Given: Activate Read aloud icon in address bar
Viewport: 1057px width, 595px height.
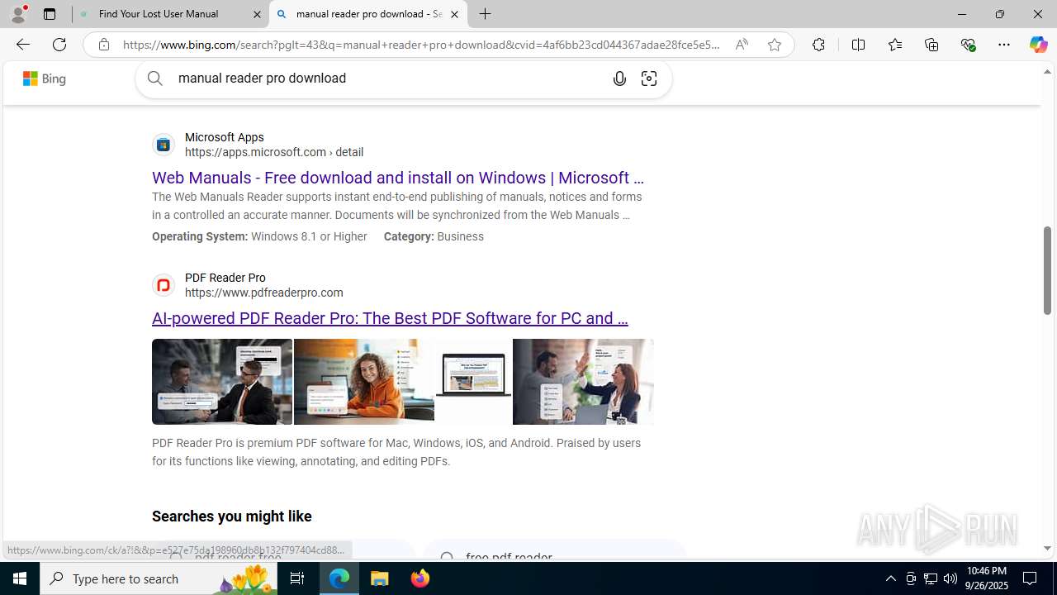Looking at the screenshot, I should point(742,45).
